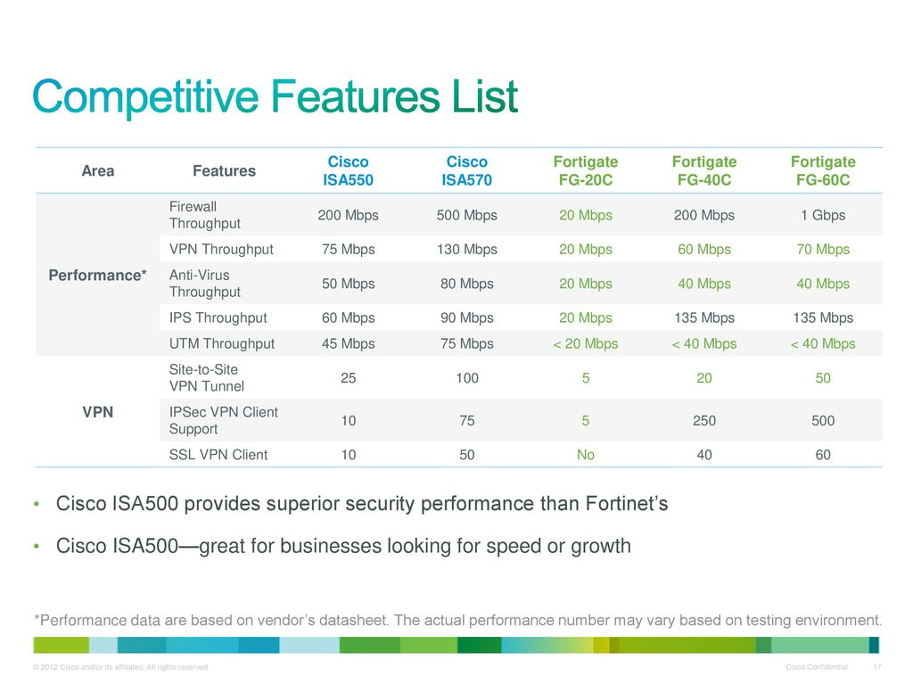Select '60 Mbps' in VPN Throughput row

(704, 250)
